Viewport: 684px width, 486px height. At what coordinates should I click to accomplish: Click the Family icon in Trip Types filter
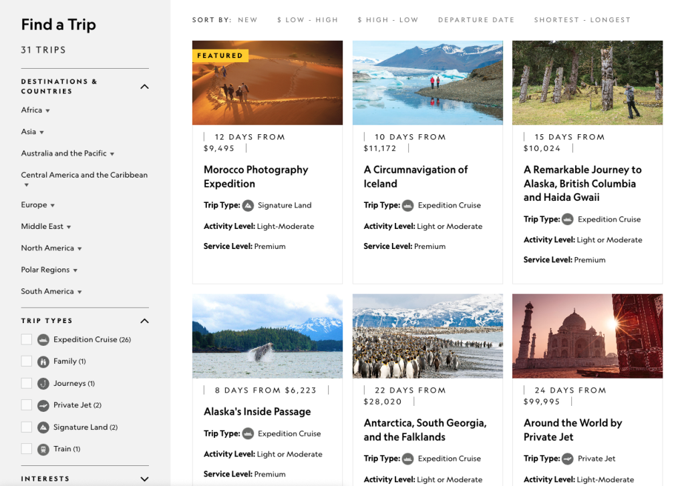43,362
